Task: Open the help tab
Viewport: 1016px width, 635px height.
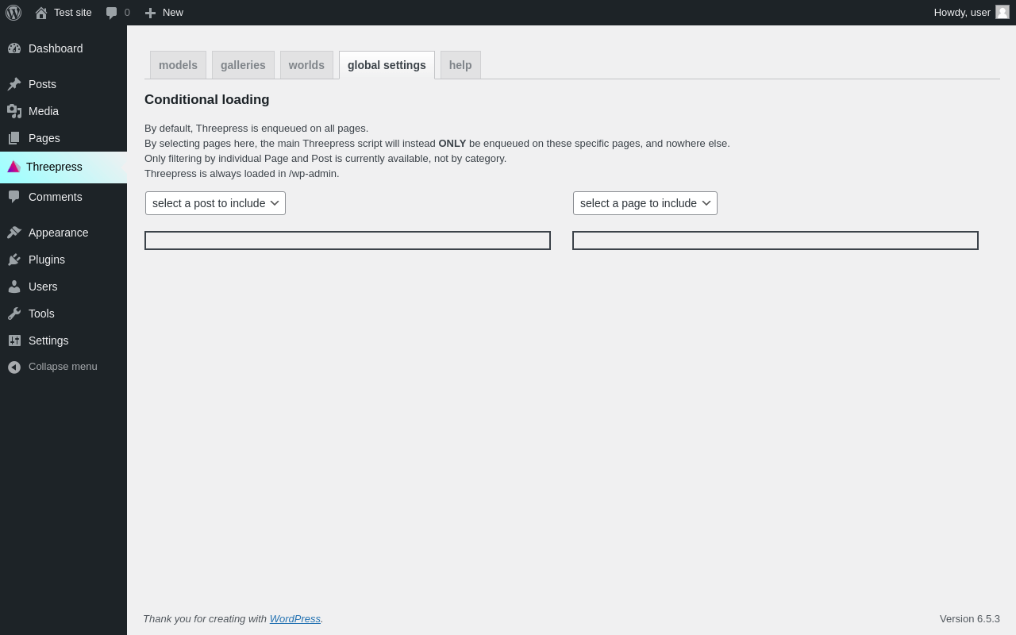Action: pos(460,65)
